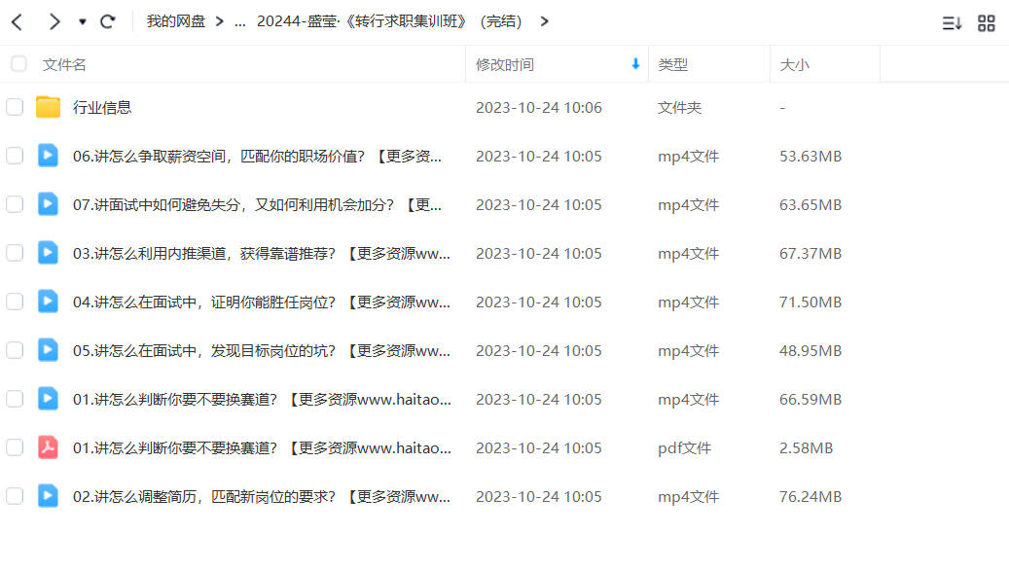Click video icon of 03.讲 file

pos(48,253)
